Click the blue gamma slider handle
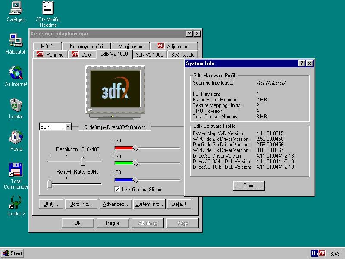345x259 pixels. pos(135,180)
